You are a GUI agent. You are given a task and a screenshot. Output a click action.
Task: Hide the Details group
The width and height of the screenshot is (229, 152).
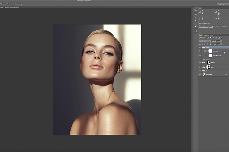200,59
